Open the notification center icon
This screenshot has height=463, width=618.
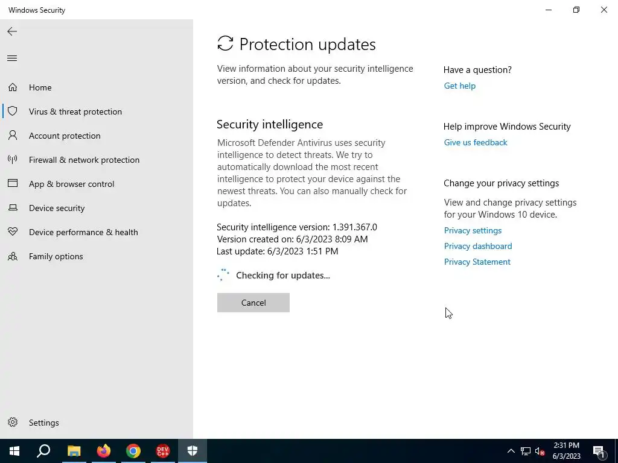click(x=599, y=452)
